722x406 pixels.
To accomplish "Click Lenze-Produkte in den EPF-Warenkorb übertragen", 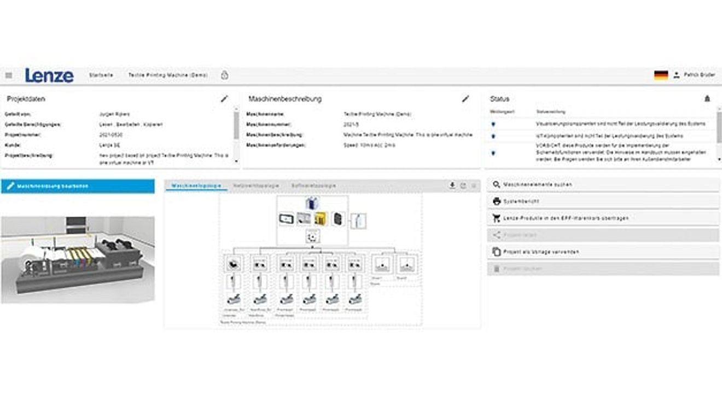I will click(x=603, y=218).
